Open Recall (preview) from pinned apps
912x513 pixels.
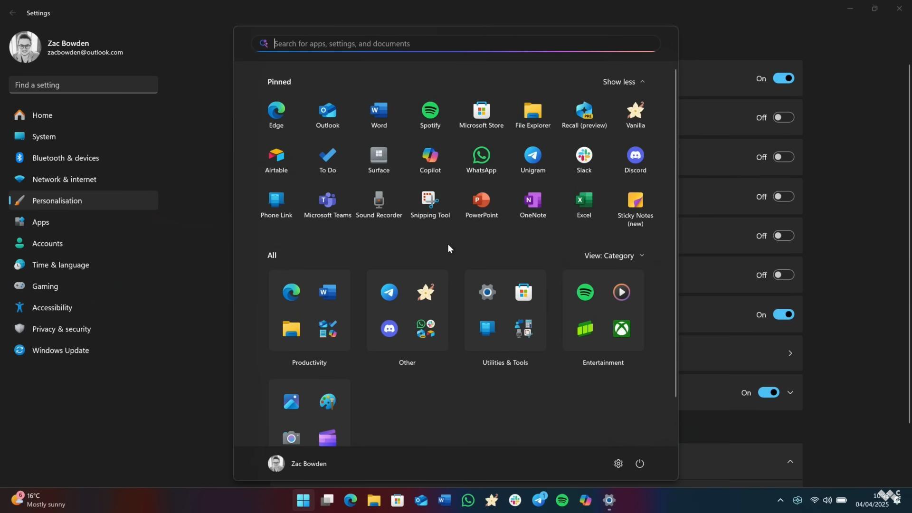(x=584, y=115)
